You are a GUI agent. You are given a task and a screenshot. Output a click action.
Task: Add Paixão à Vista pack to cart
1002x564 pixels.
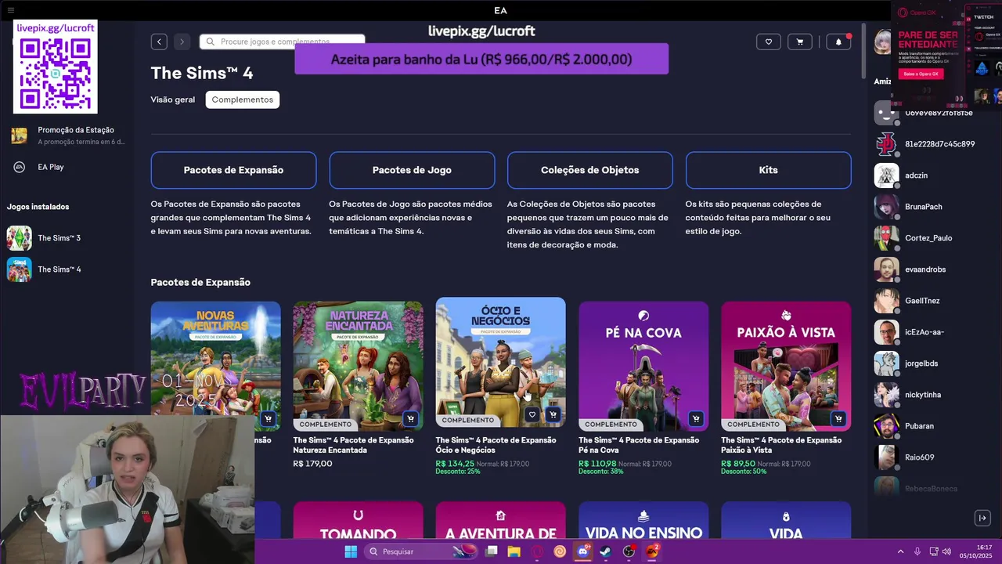coord(838,419)
